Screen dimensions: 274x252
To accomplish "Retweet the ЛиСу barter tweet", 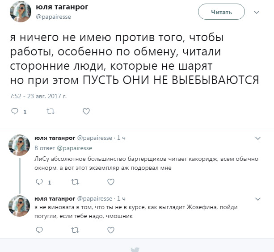I will [75, 182].
